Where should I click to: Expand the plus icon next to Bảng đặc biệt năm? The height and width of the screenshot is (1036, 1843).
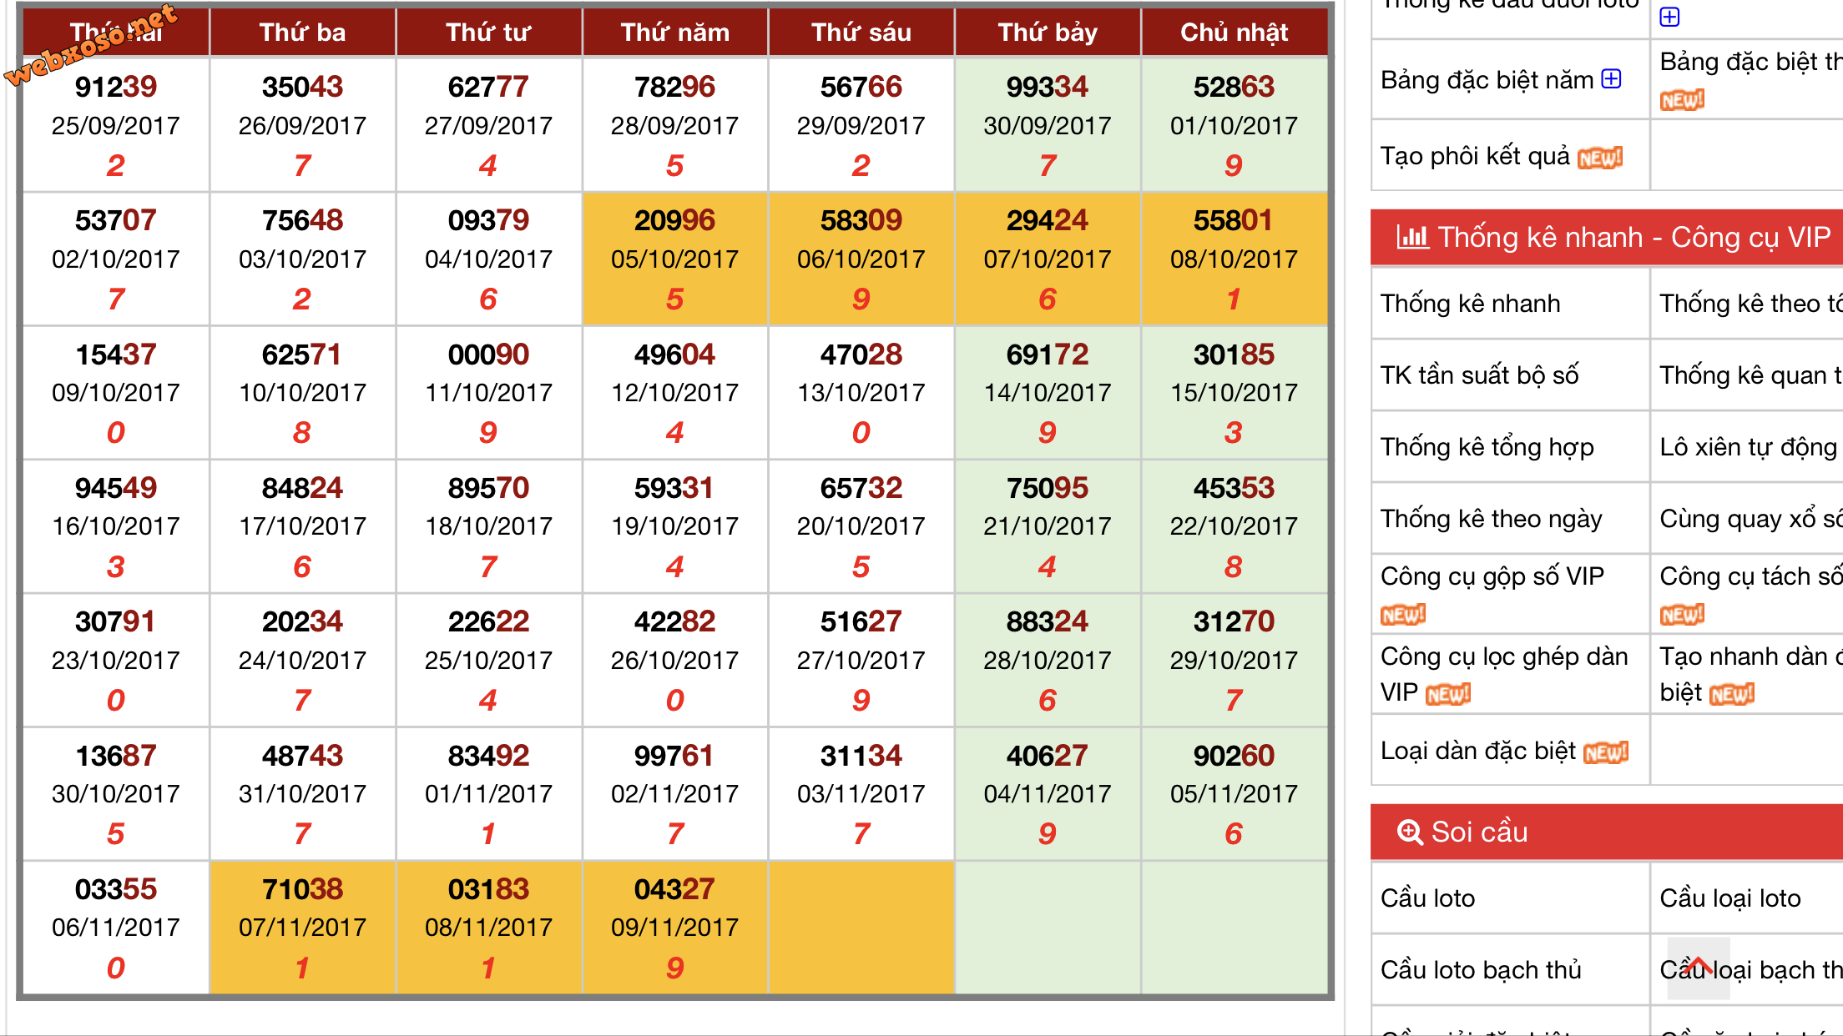tap(1612, 79)
